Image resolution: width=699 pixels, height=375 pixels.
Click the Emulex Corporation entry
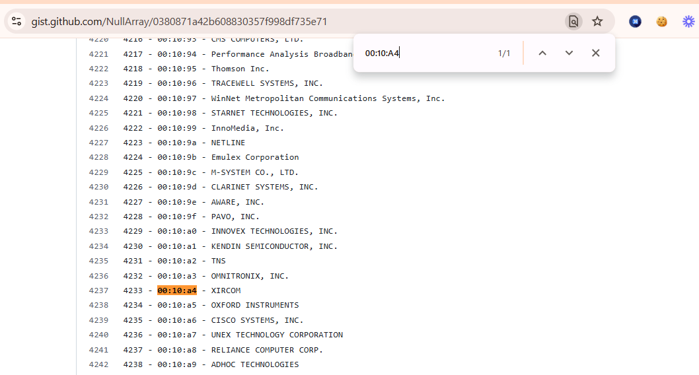[254, 157]
